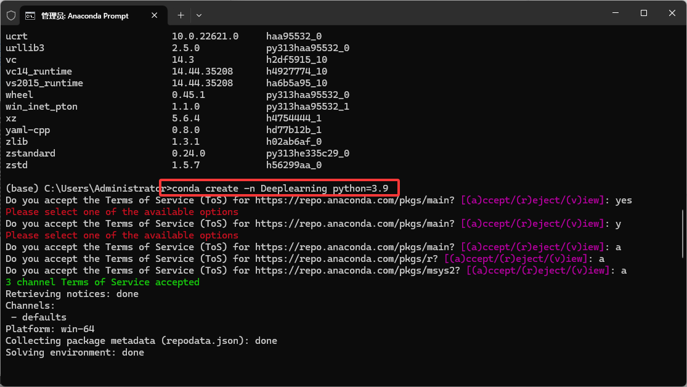This screenshot has height=387, width=687.
Task: Click the terminal vertical scrollbar thumb
Action: pyautogui.click(x=683, y=234)
